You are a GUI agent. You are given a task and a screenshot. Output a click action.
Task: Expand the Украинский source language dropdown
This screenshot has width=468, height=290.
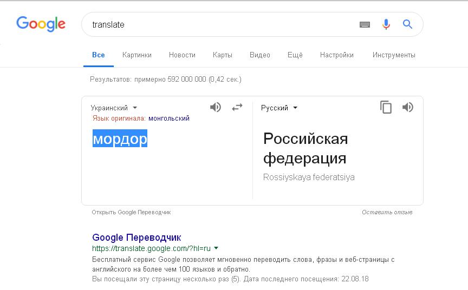click(x=114, y=108)
